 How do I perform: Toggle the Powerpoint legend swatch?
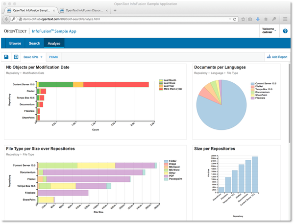[166, 179]
